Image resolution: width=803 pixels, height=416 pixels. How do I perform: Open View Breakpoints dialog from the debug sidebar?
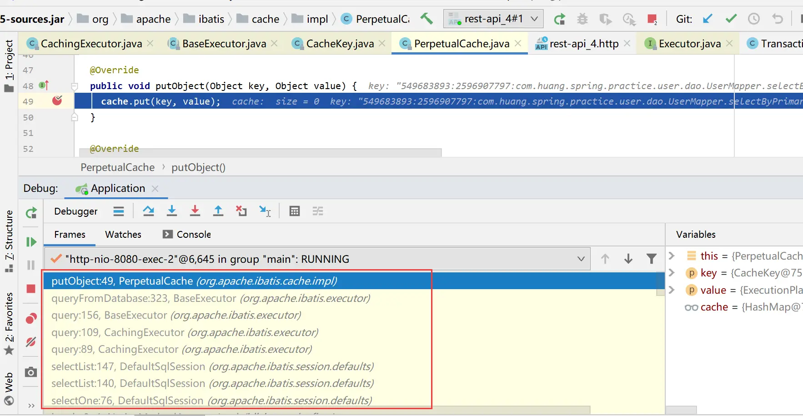click(x=31, y=318)
